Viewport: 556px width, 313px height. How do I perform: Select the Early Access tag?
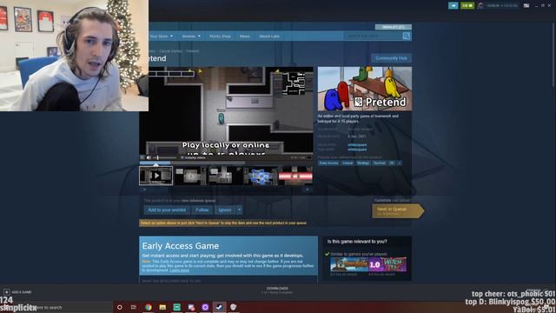pos(328,163)
